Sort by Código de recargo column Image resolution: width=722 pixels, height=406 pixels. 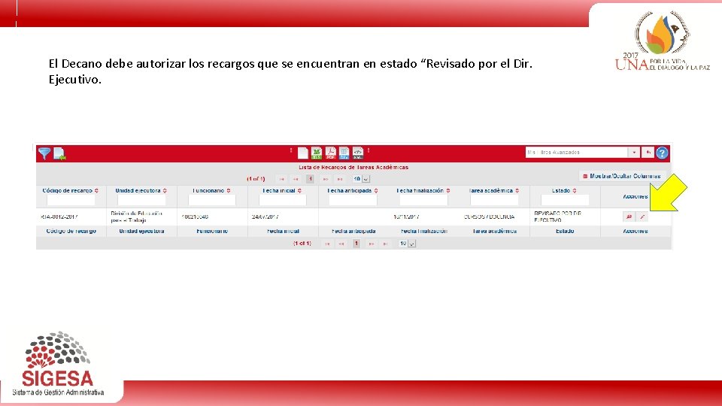pyautogui.click(x=96, y=190)
